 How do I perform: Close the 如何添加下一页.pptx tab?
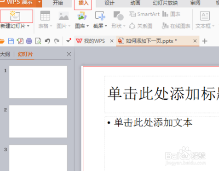pyautogui.click(x=195, y=41)
